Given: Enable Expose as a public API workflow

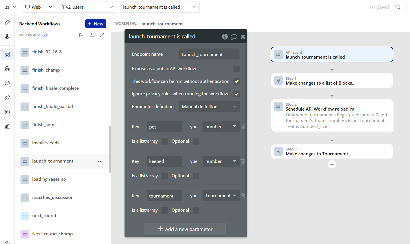Looking at the screenshot, I should coord(236,69).
